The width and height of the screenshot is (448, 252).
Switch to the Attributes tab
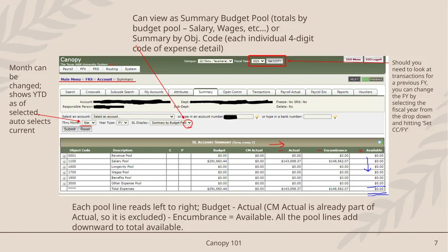181,92
